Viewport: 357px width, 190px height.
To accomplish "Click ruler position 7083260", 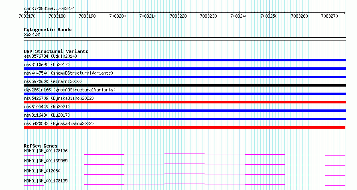I will pos(299,16).
